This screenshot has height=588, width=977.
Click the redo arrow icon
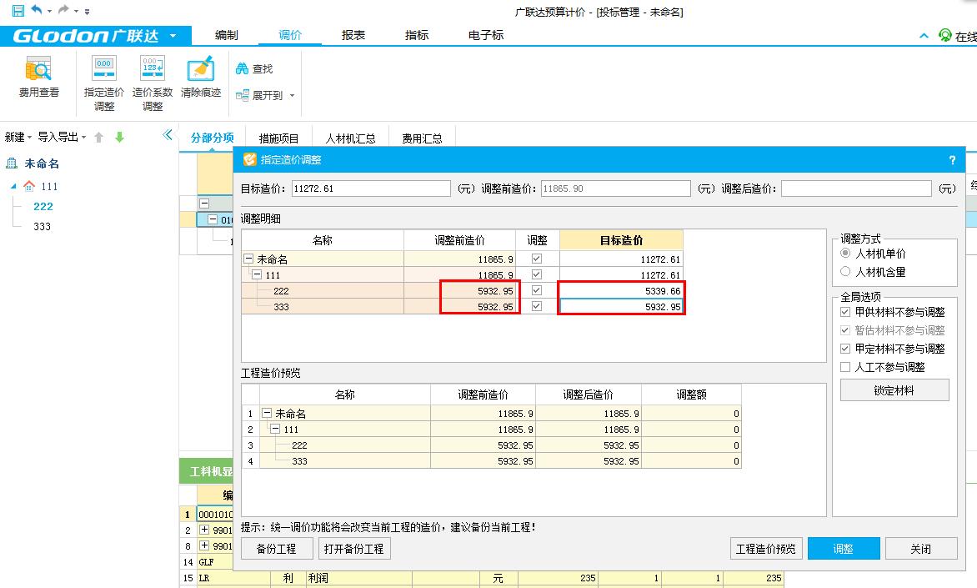[63, 10]
